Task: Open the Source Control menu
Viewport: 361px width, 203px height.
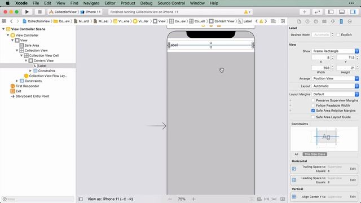Action: coord(171,3)
